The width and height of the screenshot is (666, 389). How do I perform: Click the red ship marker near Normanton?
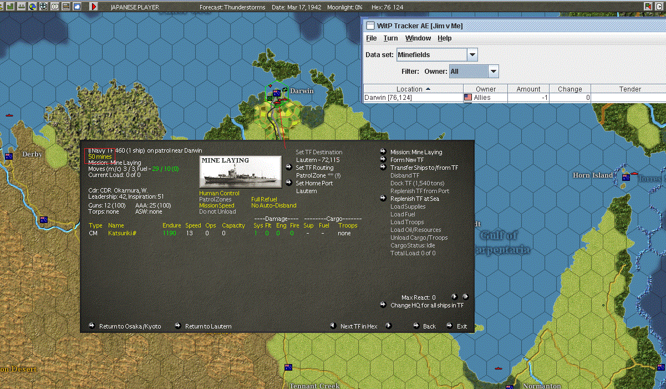[x=498, y=368]
